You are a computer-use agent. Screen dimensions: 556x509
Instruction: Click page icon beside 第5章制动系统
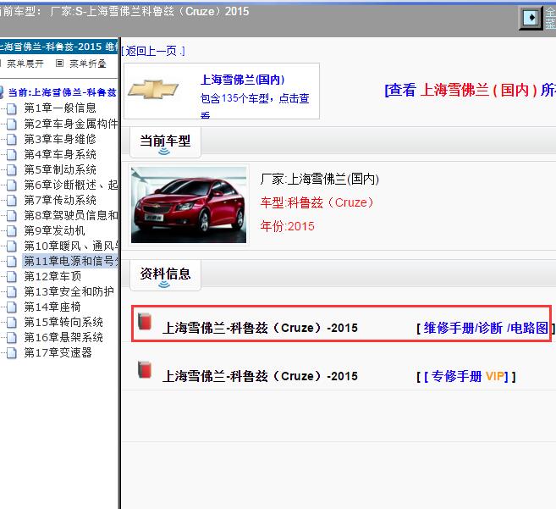tap(12, 169)
